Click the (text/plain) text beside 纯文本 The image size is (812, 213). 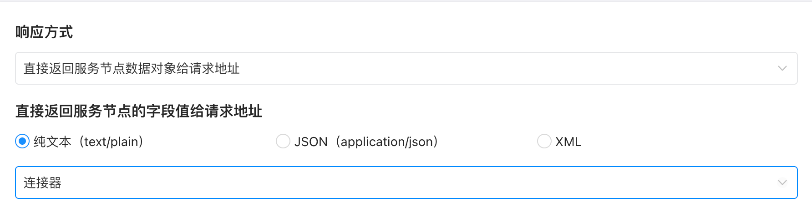click(112, 142)
